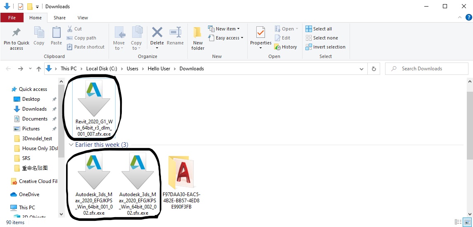This screenshot has width=473, height=227.
Task: Click Select all in the ribbon
Action: [319, 29]
